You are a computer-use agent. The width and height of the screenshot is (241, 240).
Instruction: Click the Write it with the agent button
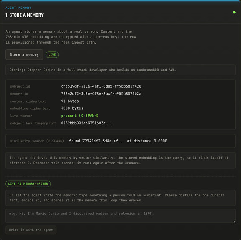[x=31, y=230]
